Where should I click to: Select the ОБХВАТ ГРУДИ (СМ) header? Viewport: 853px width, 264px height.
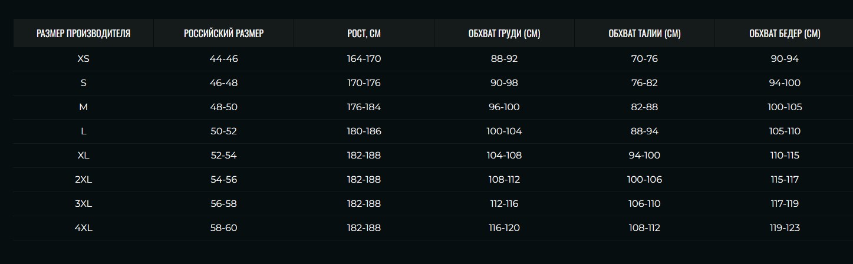504,34
